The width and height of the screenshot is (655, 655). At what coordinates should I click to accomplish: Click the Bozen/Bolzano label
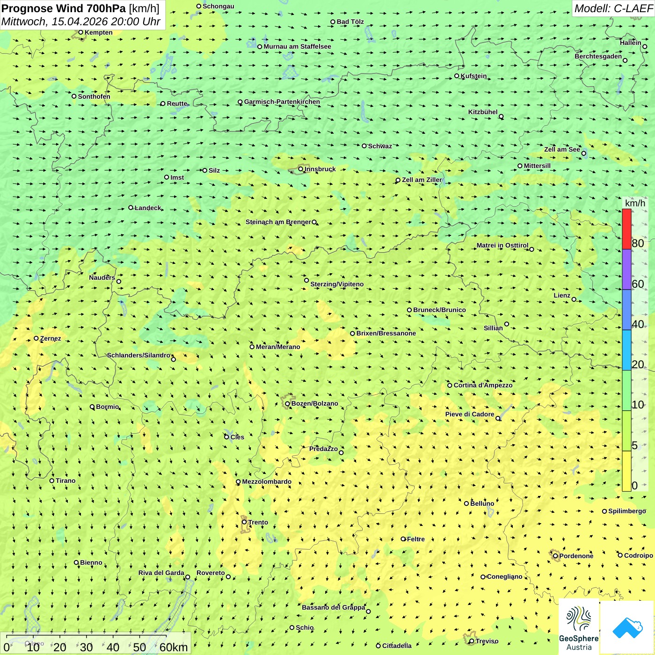pyautogui.click(x=314, y=403)
